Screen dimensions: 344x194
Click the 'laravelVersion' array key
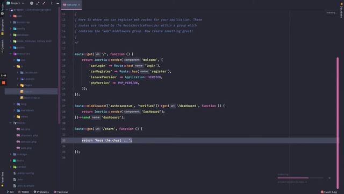[x=103, y=77]
